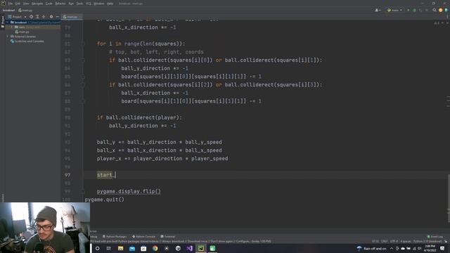The height and width of the screenshot is (253, 450).
Task: Click the green Run button
Action: click(x=409, y=10)
